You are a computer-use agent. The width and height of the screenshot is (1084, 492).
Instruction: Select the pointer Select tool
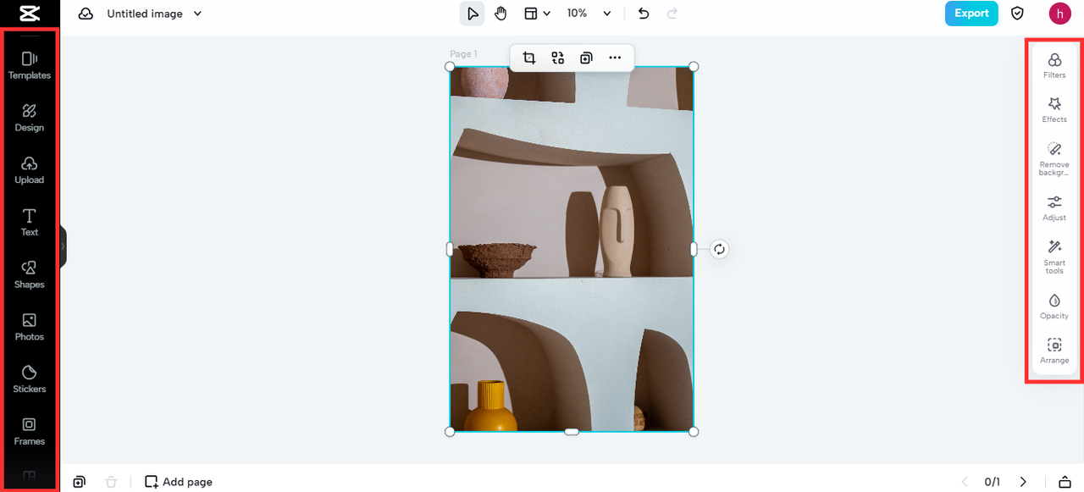(x=472, y=14)
